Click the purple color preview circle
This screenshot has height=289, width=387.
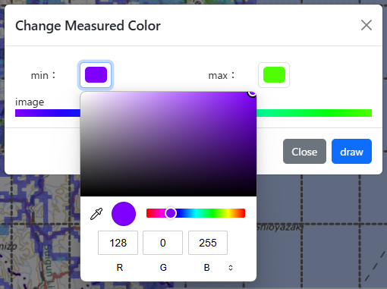[124, 214]
